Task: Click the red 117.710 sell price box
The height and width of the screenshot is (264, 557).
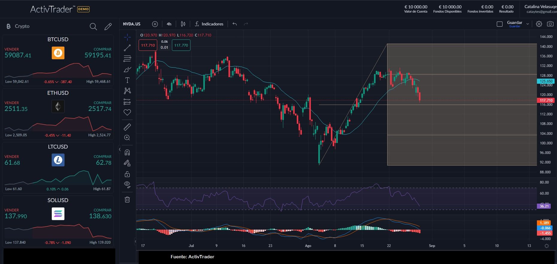Action: click(x=148, y=45)
